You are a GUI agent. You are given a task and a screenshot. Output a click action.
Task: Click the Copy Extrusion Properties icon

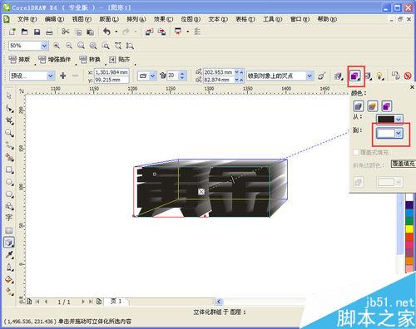pyautogui.click(x=395, y=76)
